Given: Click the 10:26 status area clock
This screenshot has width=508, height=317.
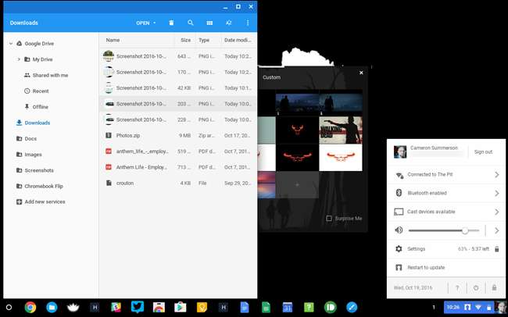Looking at the screenshot, I should click(453, 308).
